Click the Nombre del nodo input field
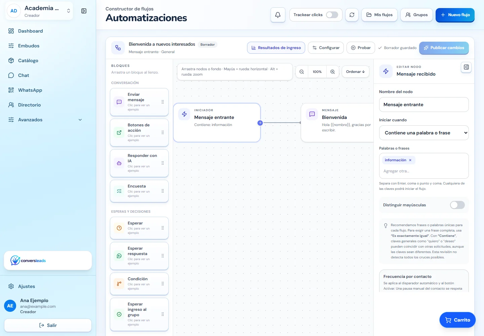The image size is (484, 336). [x=424, y=104]
